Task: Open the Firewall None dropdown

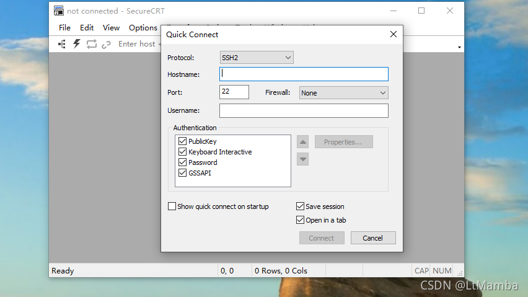Action: [x=343, y=93]
